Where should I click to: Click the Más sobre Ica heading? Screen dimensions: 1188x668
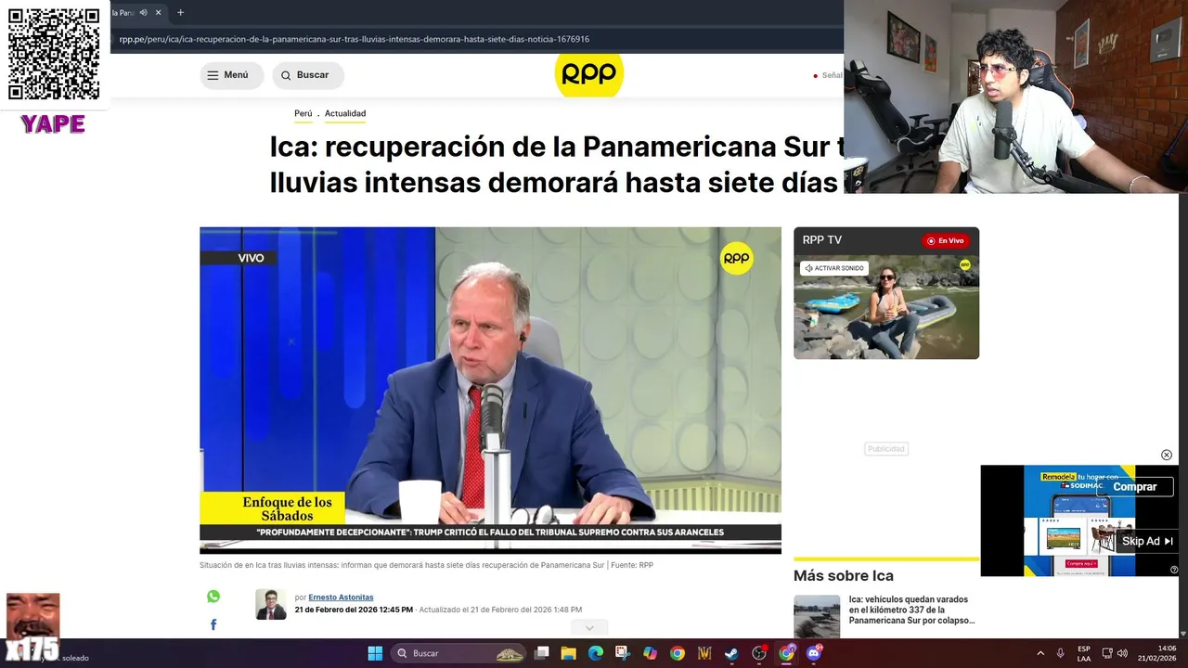coord(844,575)
